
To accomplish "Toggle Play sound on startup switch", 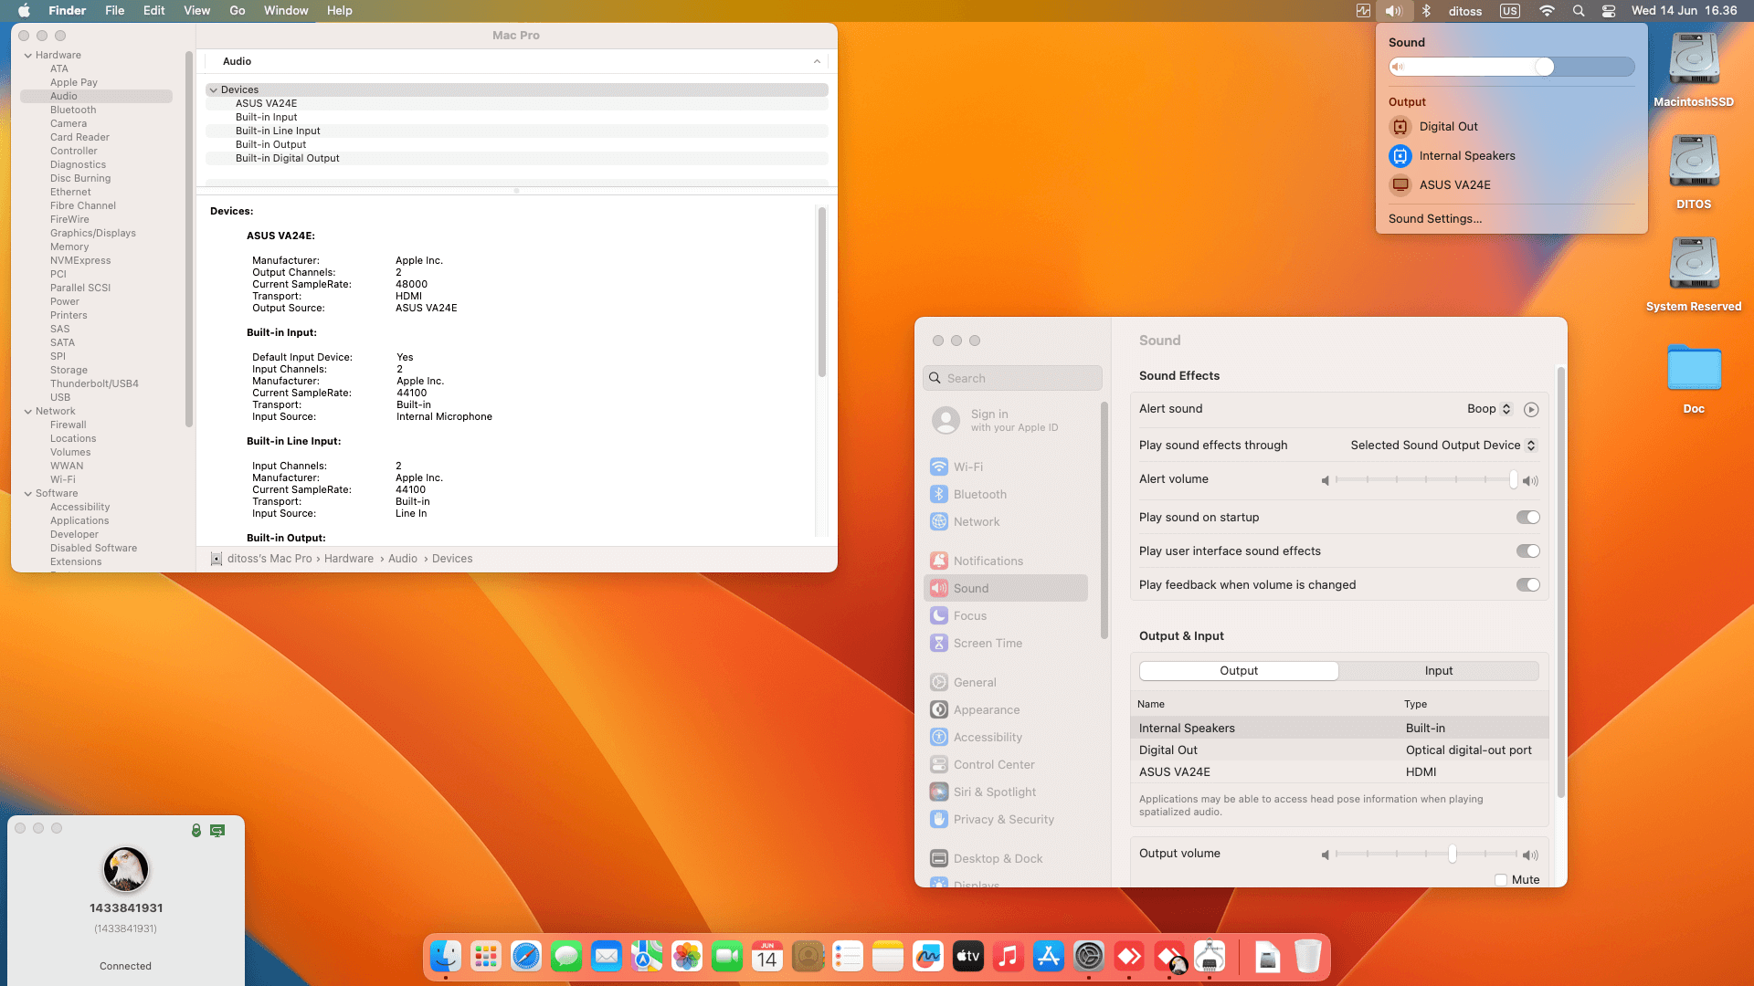I will [x=1528, y=518].
